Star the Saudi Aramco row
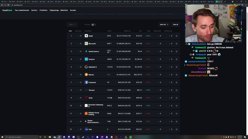This screenshot has height=139, width=248. 177,51
